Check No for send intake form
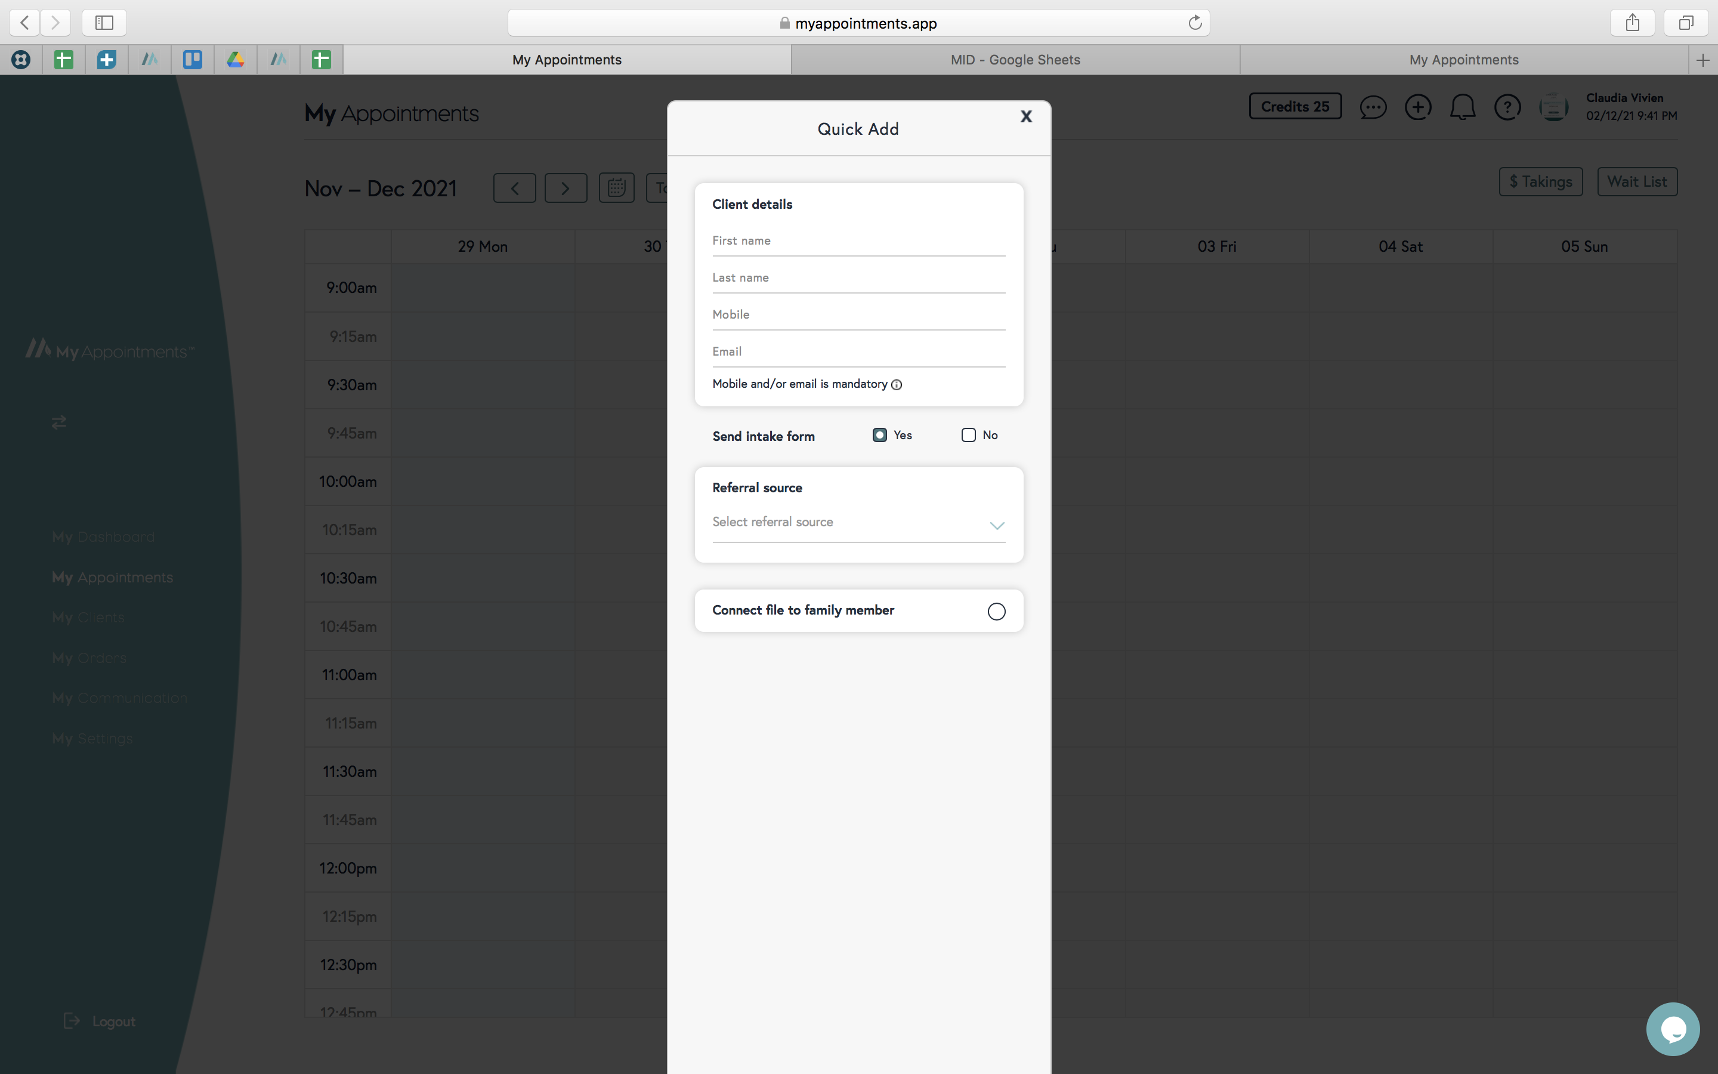Viewport: 1718px width, 1074px height. click(x=968, y=436)
